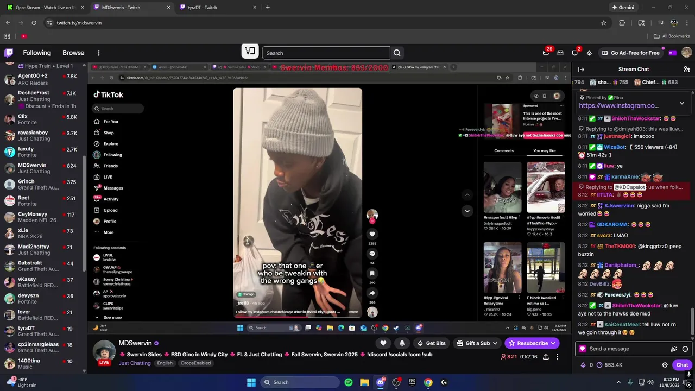The image size is (695, 391).
Task: Open Twitch Prime loot inbox with 29 badge
Action: point(546,53)
